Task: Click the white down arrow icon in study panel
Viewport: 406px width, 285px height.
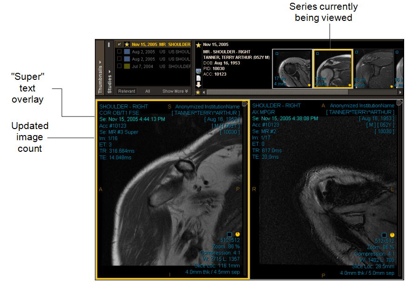Action: coord(199,84)
